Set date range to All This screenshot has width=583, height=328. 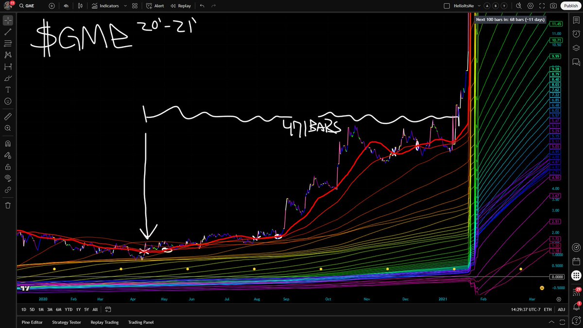[x=95, y=310]
